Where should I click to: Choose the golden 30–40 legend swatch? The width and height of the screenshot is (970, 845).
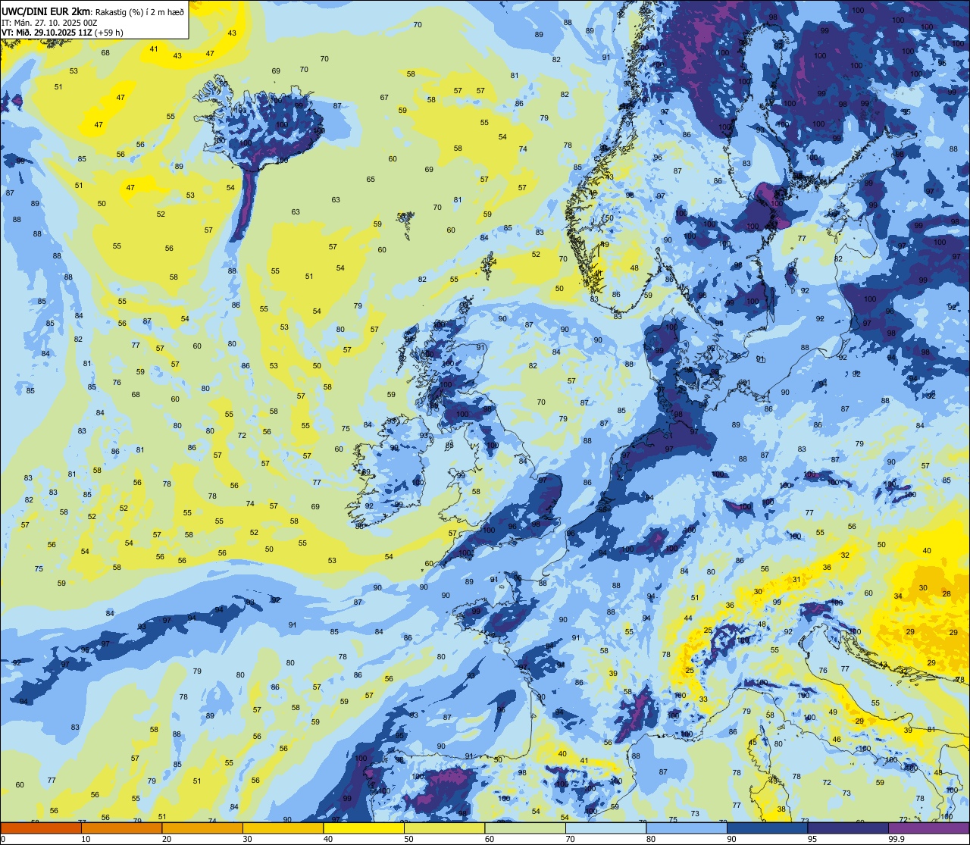(283, 828)
